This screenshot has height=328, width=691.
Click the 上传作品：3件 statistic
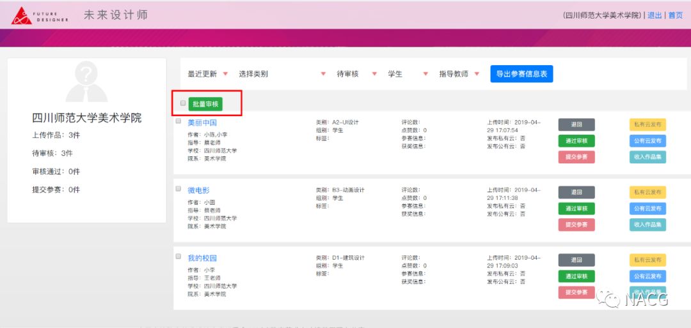tap(56, 135)
